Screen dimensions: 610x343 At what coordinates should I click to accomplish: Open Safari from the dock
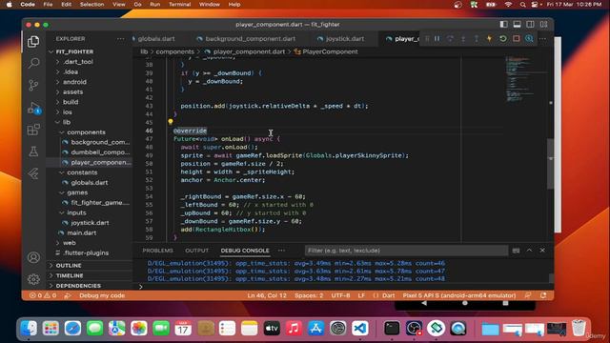[x=72, y=329]
